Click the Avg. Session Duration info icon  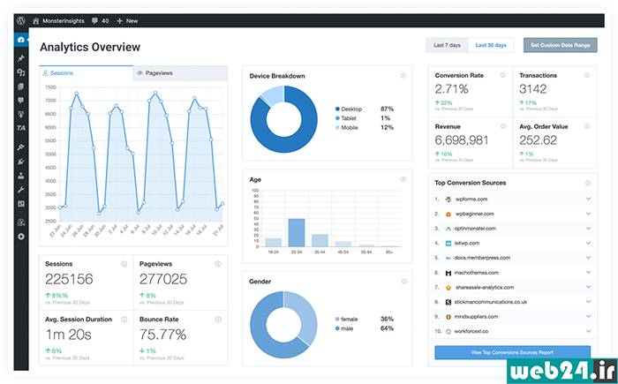[x=124, y=320]
